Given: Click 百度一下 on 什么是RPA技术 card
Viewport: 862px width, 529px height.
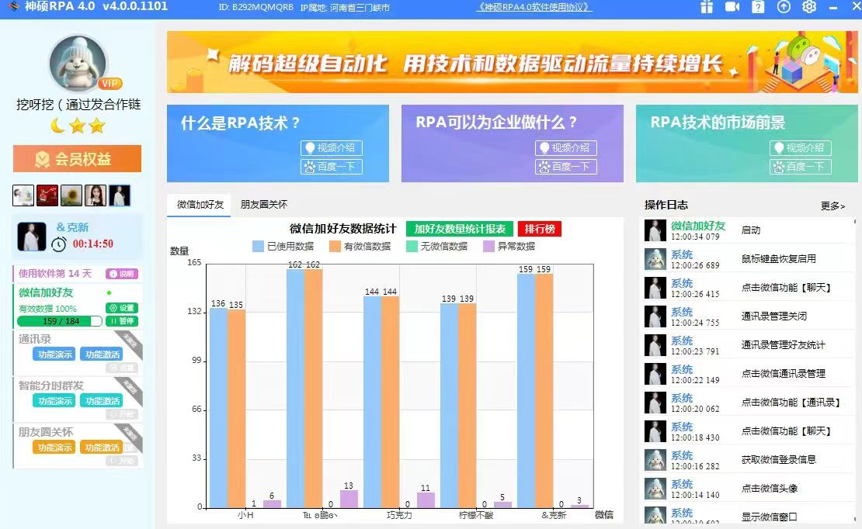Looking at the screenshot, I should [x=332, y=167].
